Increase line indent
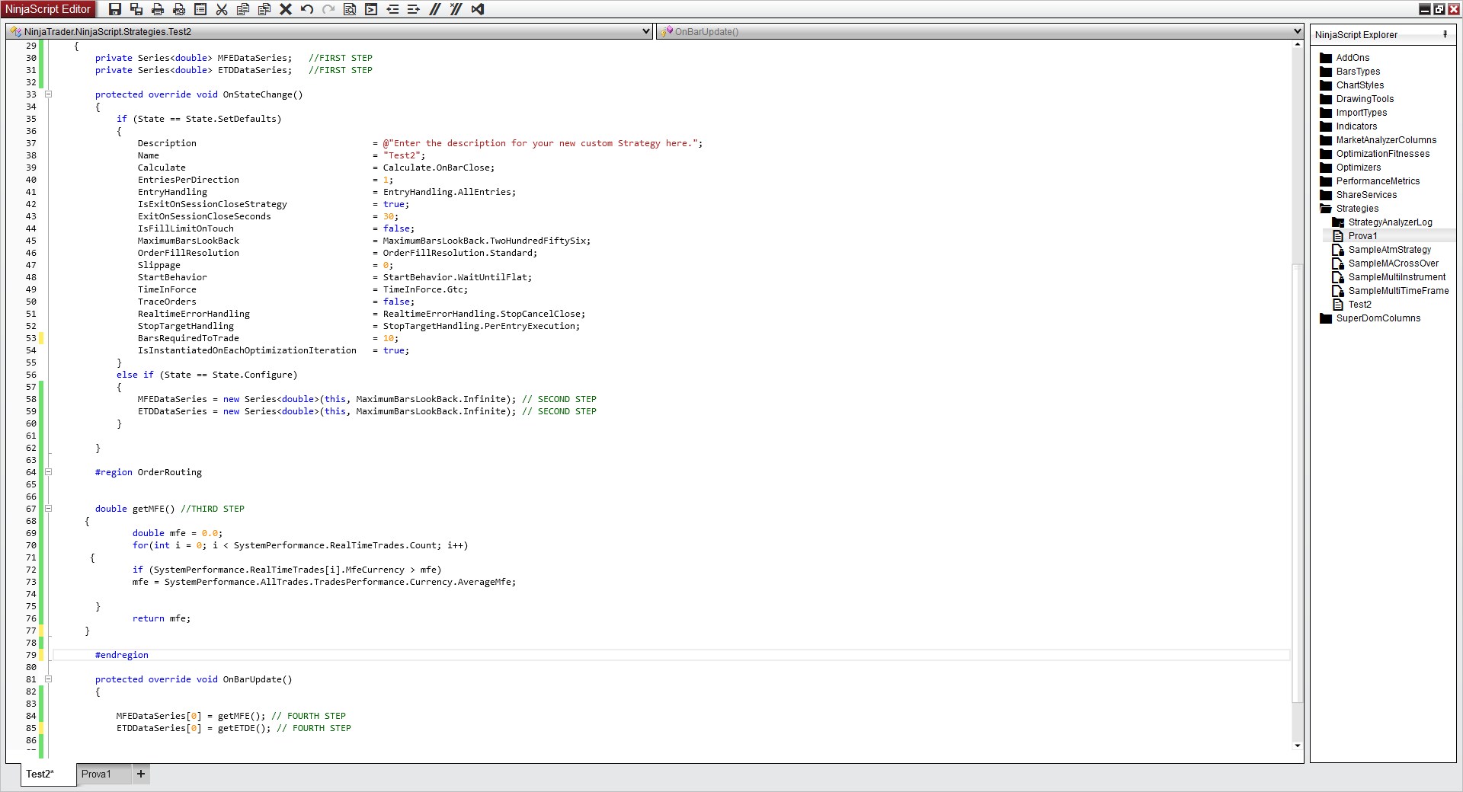Viewport: 1463px width, 792px height. click(x=414, y=9)
